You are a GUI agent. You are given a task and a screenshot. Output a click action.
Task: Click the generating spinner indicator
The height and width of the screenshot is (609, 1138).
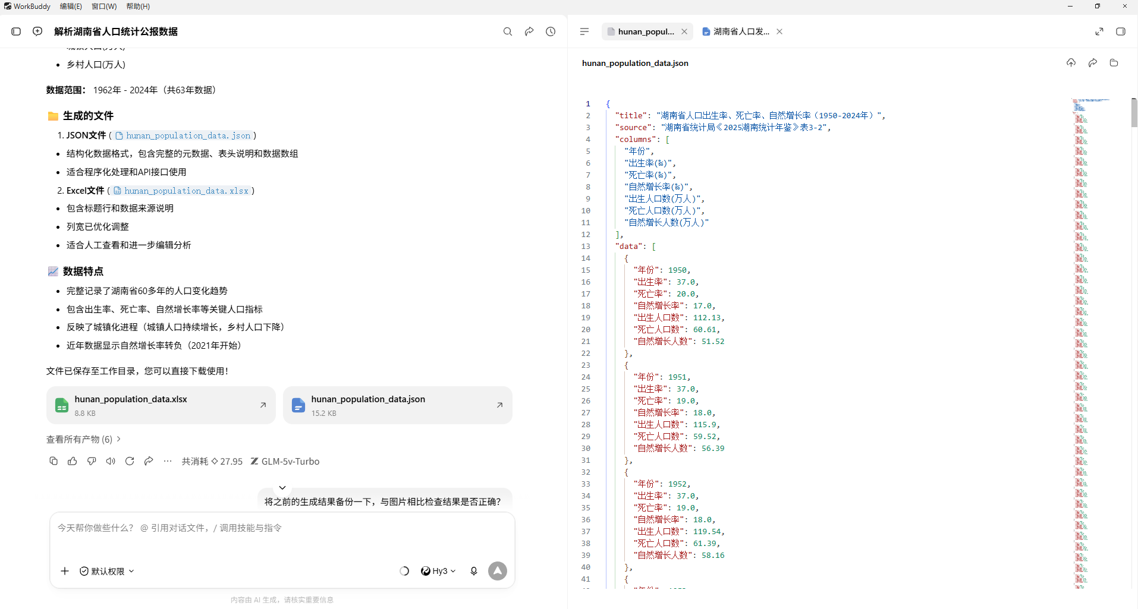(404, 571)
